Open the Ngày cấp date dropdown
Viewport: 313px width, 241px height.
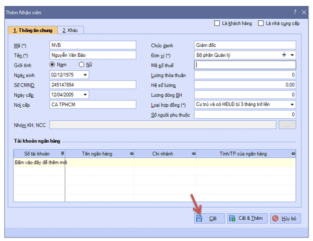pyautogui.click(x=85, y=94)
